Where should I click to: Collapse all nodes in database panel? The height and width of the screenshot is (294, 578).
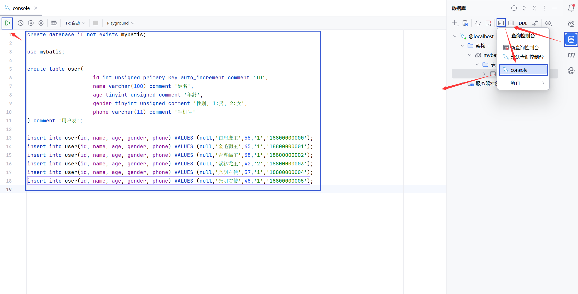point(534,8)
